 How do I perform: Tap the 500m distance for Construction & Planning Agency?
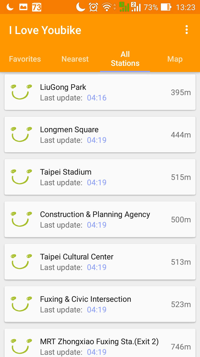[x=181, y=220]
